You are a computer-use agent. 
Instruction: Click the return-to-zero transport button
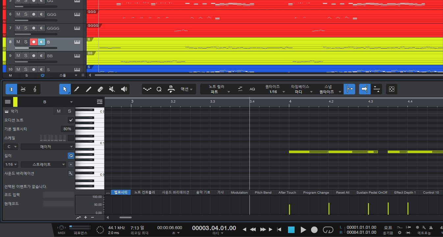(279, 229)
